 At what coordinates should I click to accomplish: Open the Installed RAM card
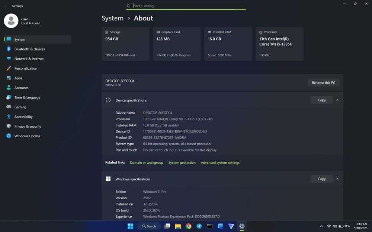(x=228, y=44)
